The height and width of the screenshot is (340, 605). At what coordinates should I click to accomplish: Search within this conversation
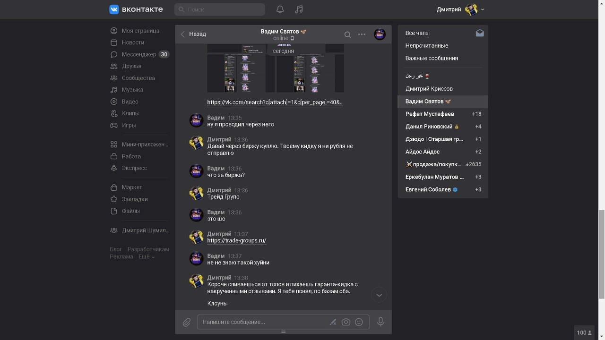(x=347, y=34)
